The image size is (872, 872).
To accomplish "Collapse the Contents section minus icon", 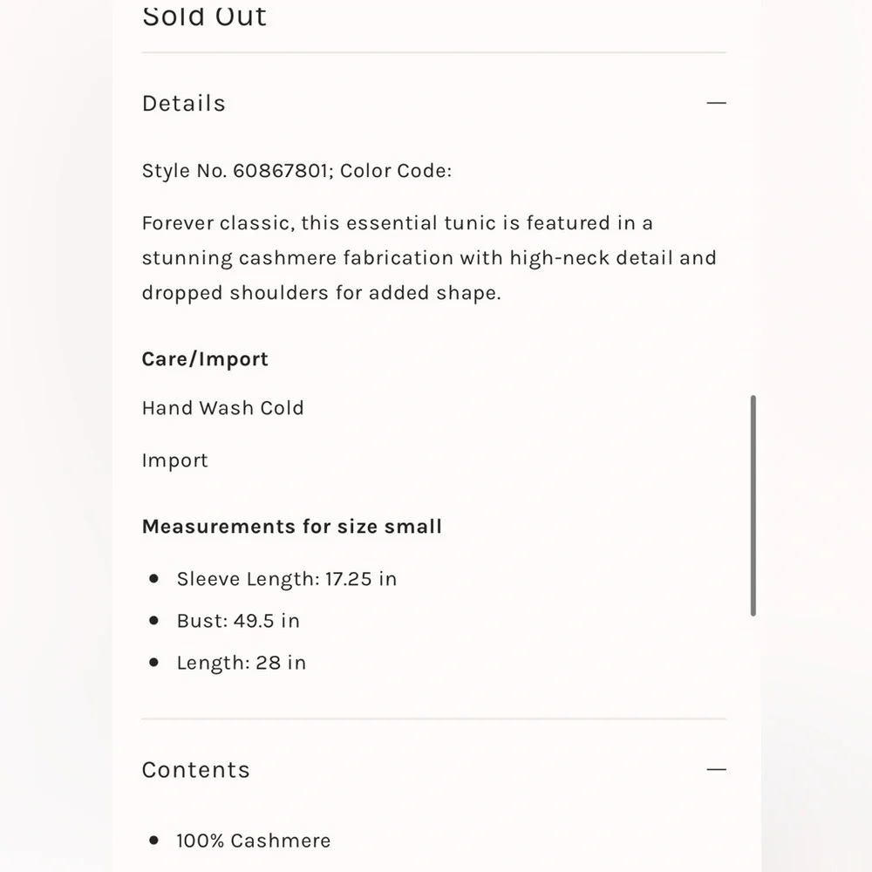I will tap(716, 769).
